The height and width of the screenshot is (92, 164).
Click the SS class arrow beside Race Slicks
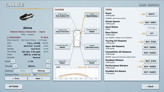coord(143,34)
